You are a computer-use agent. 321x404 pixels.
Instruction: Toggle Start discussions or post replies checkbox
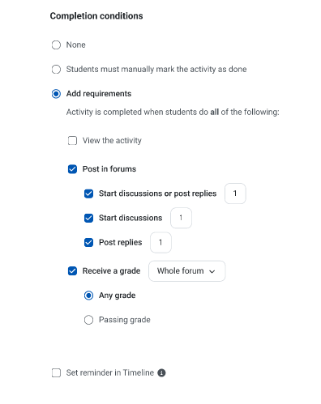click(88, 193)
